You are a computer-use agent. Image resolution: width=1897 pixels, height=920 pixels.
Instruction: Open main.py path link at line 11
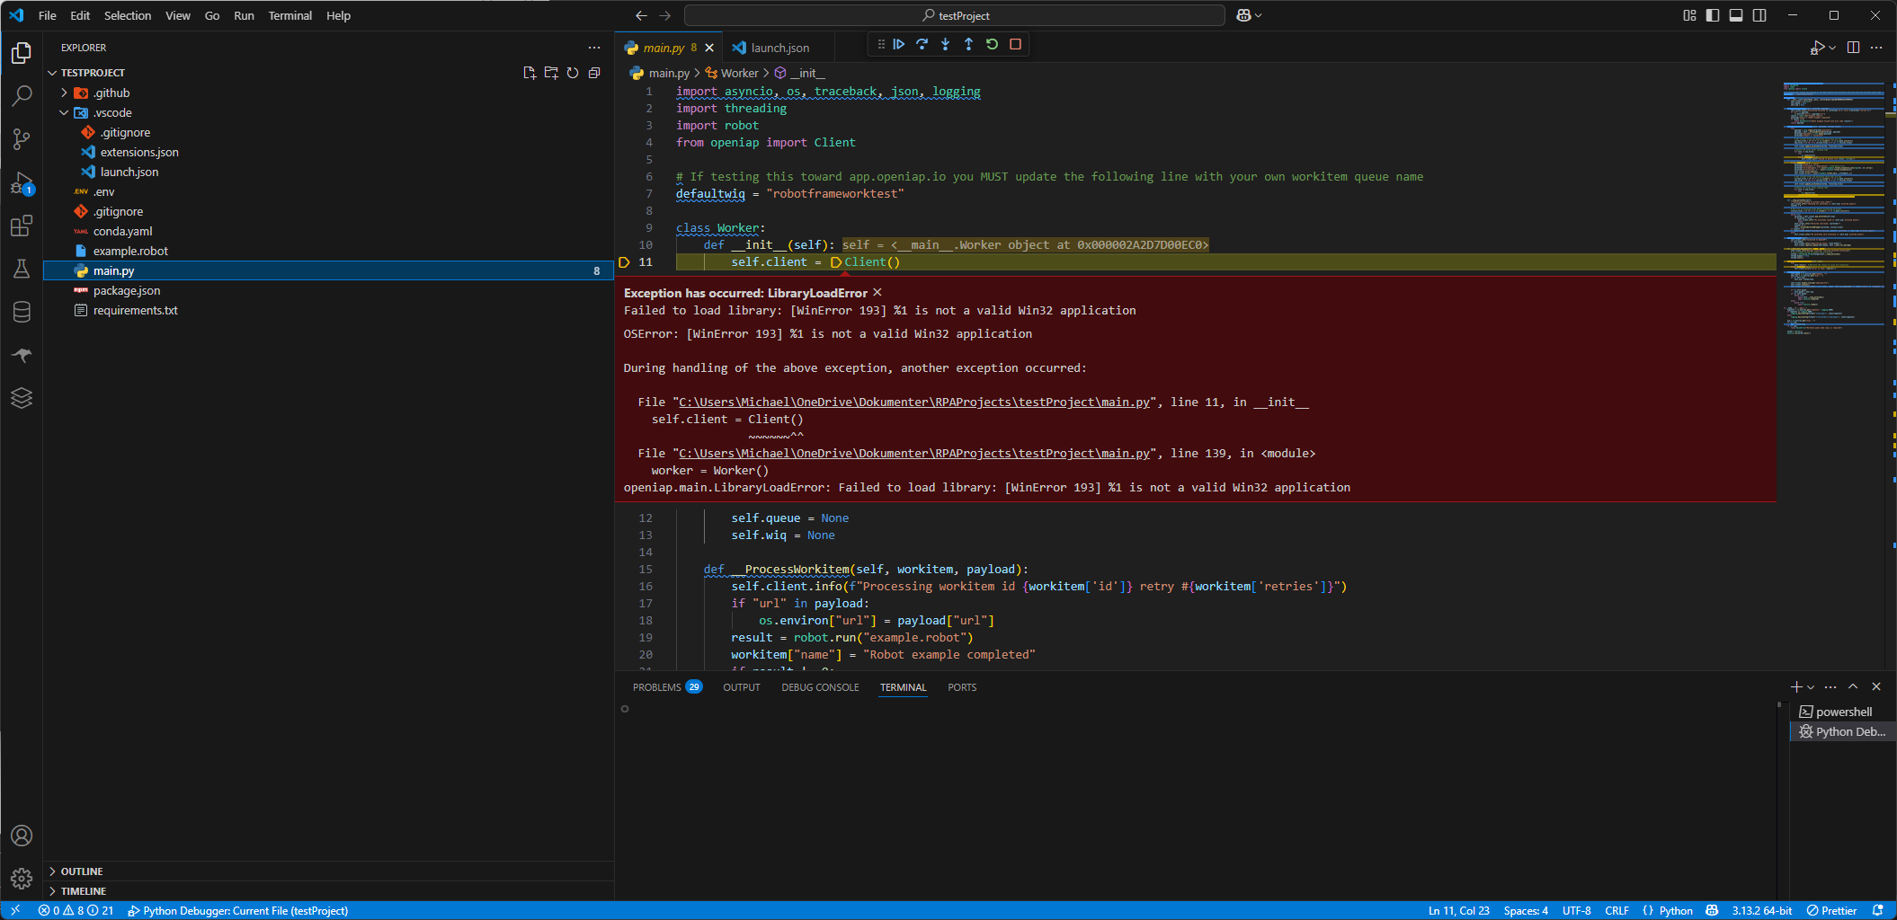(x=914, y=402)
